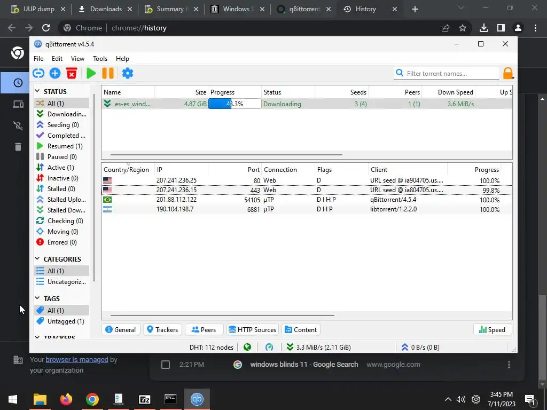This screenshot has height=410, width=547.
Task: Click the red Remove torrent icon
Action: (72, 73)
